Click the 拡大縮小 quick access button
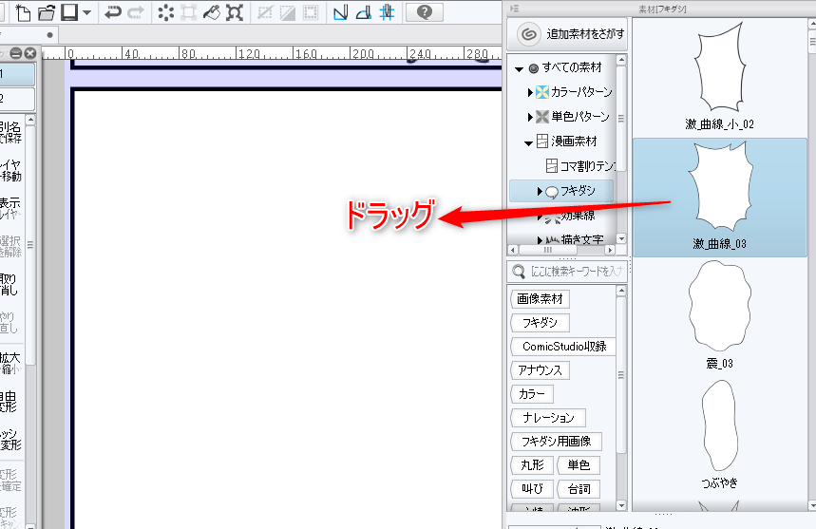 [11, 363]
